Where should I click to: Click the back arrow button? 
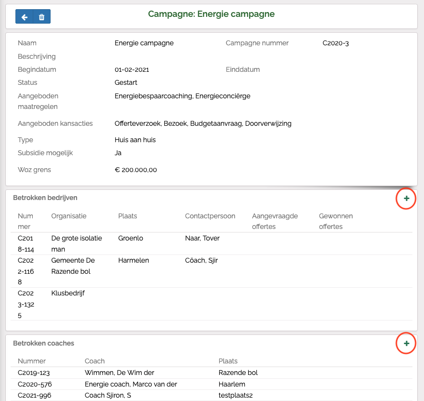coord(24,17)
